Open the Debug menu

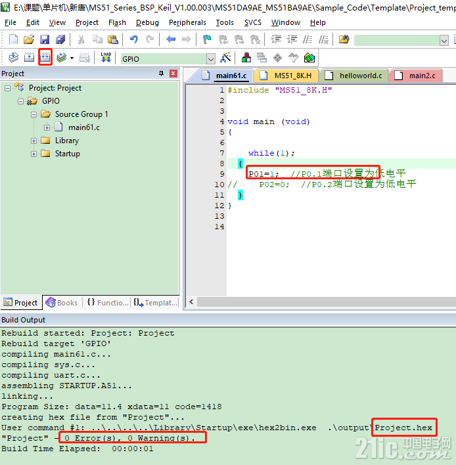pyautogui.click(x=147, y=22)
